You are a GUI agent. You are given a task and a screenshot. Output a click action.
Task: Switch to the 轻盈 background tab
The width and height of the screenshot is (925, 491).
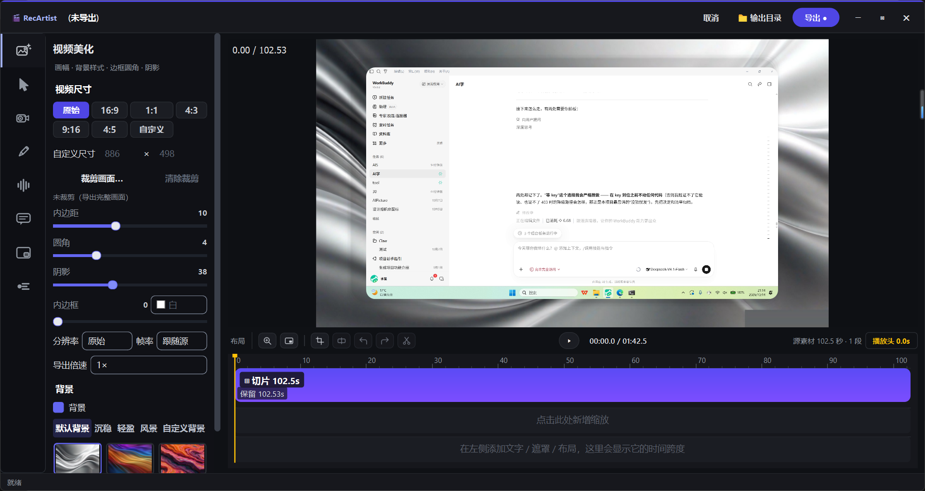[126, 428]
